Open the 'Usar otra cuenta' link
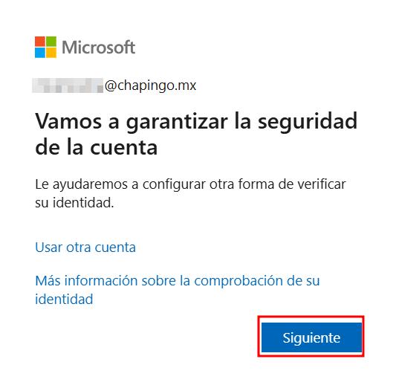The height and width of the screenshot is (385, 396). [85, 247]
